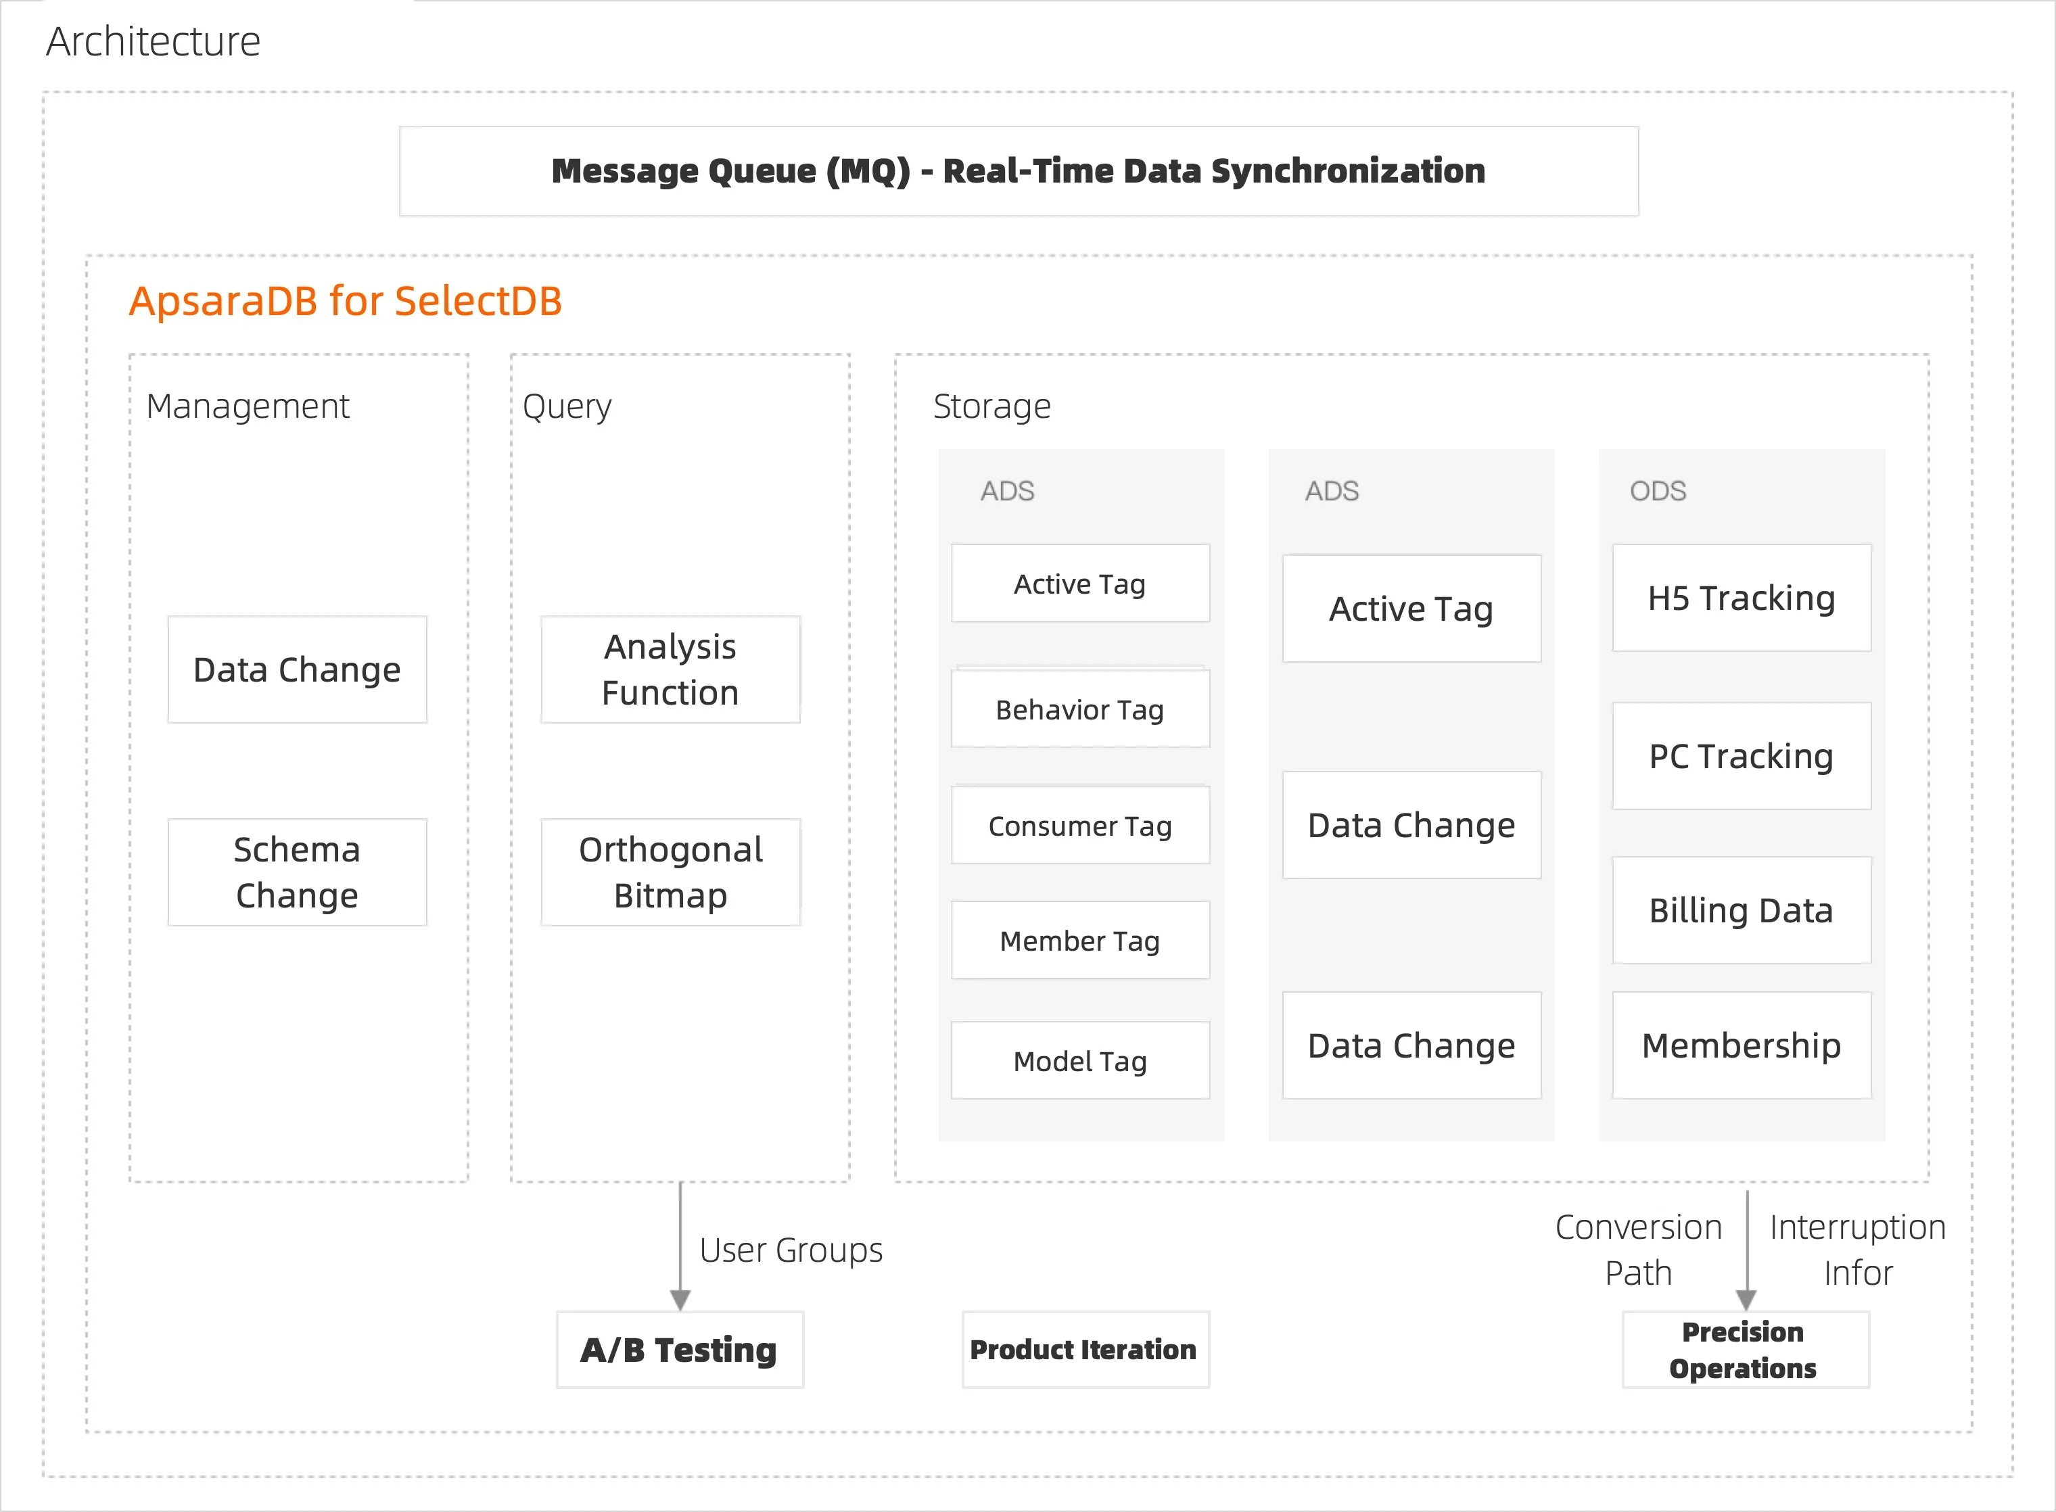Select the Consumer Tag box
2056x1512 pixels.
(1080, 826)
